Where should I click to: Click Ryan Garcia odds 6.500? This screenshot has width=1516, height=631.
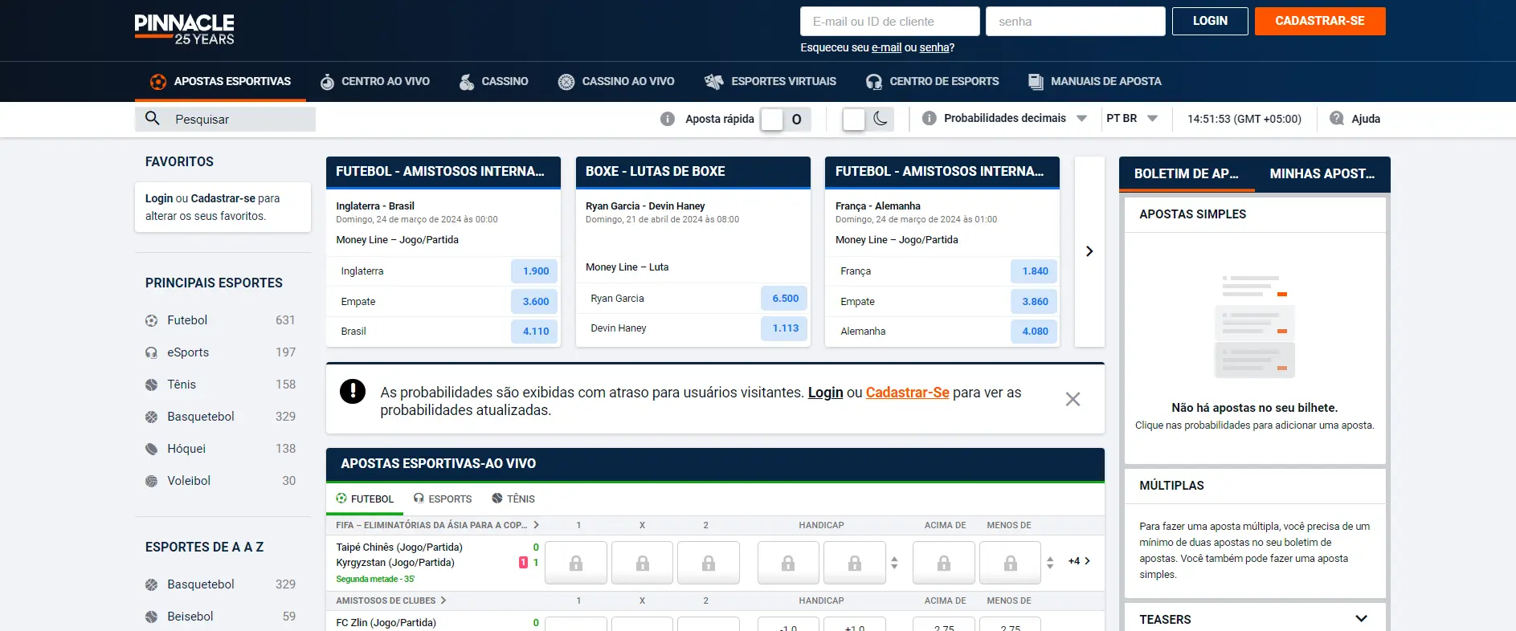pos(785,298)
